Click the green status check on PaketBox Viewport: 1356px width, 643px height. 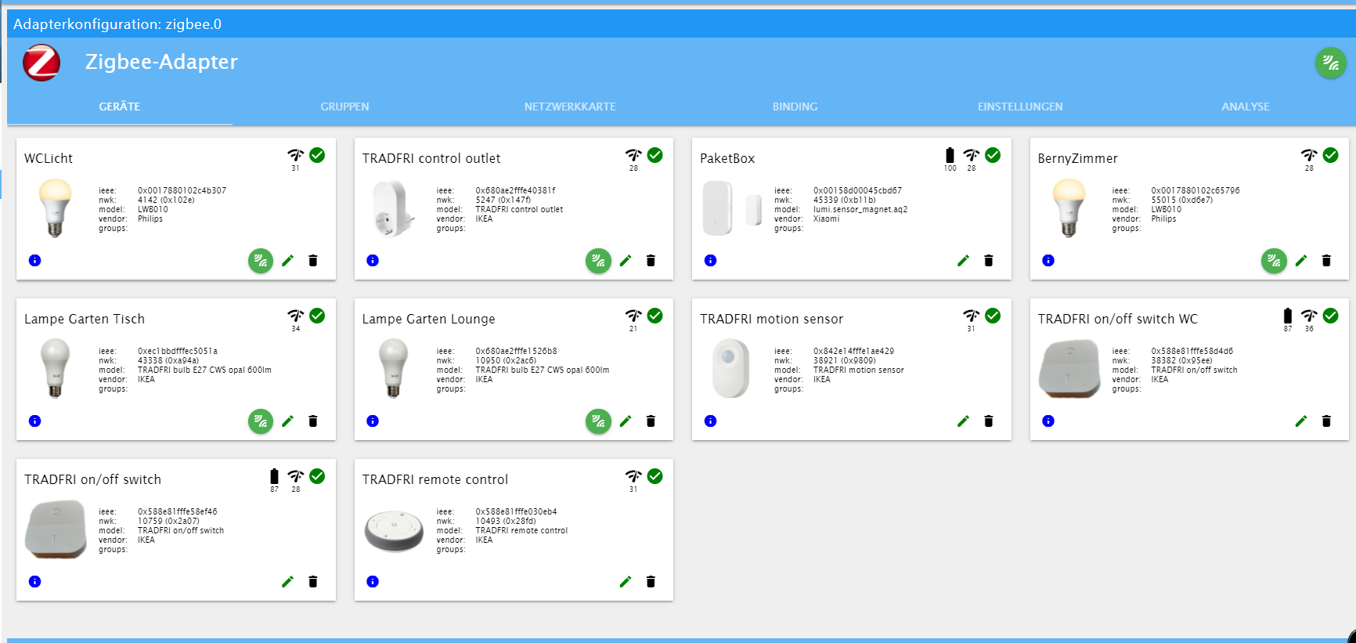click(x=993, y=155)
